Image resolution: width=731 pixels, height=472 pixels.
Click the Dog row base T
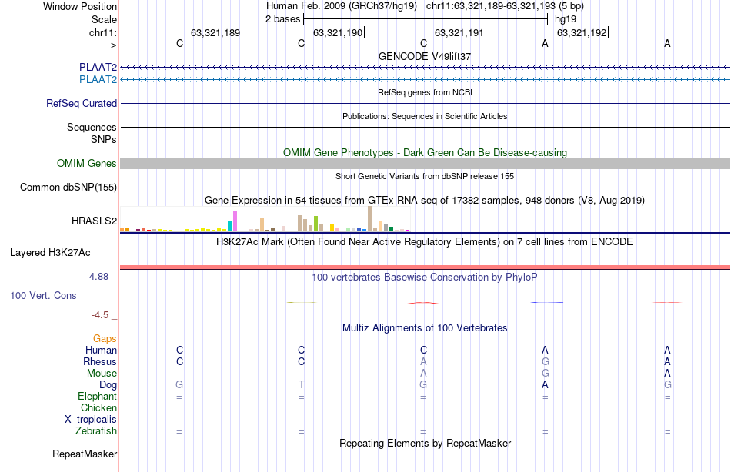[301, 385]
